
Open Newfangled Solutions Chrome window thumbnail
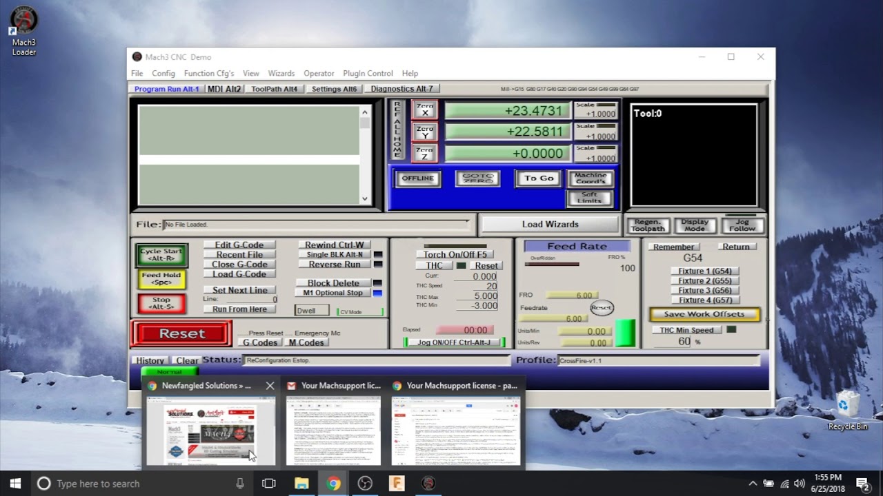[x=210, y=431]
